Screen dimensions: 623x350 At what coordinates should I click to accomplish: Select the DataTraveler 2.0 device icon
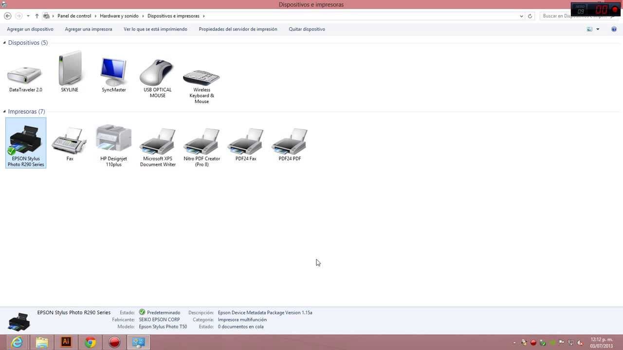pos(25,76)
